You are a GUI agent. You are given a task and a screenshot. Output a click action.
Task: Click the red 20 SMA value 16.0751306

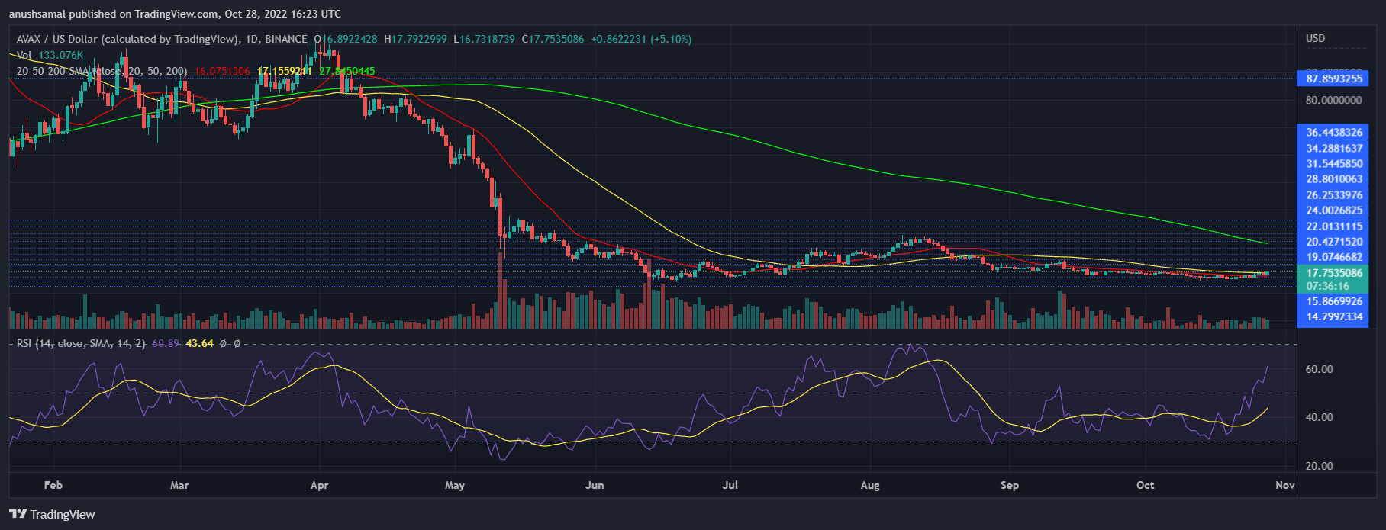pyautogui.click(x=222, y=71)
